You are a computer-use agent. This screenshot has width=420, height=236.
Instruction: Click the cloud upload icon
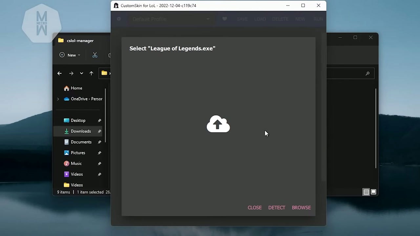(x=218, y=124)
